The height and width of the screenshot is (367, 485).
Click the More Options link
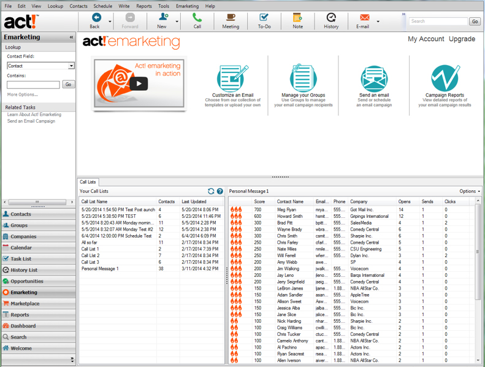pyautogui.click(x=22, y=95)
